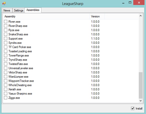
Task: Click the vertical scrollbar thumb
Action: [x=141, y=85]
